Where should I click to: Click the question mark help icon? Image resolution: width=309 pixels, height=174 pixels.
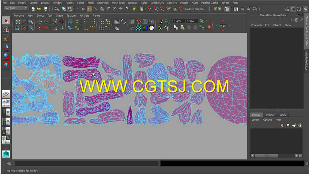pos(127,9)
